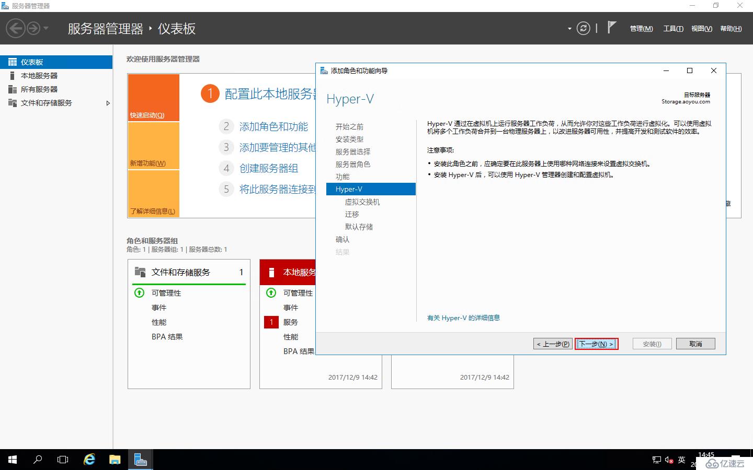Image resolution: width=753 pixels, height=470 pixels.
Task: Click the 添加角色和功能 link
Action: pos(273,126)
